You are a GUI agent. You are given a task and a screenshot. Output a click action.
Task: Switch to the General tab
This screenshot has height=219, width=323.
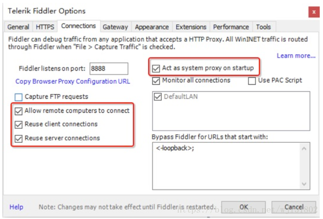(x=18, y=27)
